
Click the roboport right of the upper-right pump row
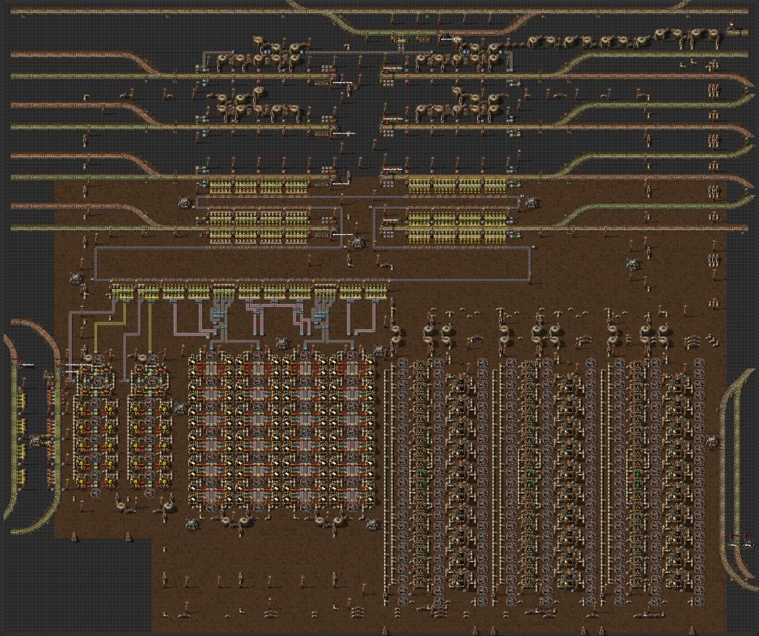[531, 202]
